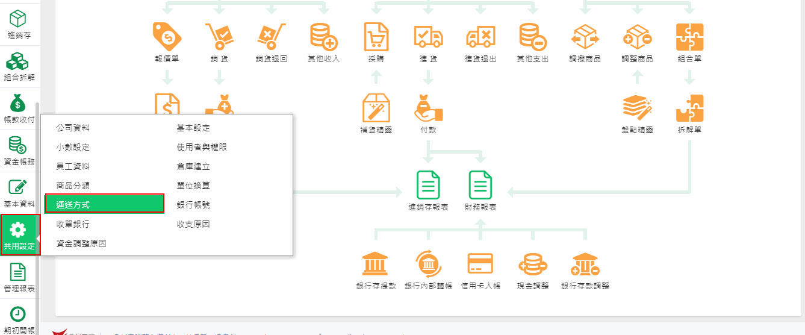The image size is (805, 335).
Task: Click the 銷貨 hand truck icon
Action: click(219, 37)
